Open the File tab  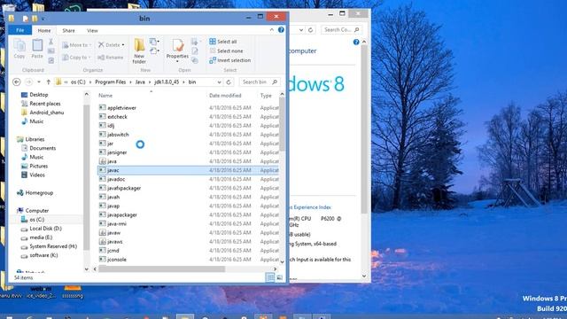coord(19,30)
